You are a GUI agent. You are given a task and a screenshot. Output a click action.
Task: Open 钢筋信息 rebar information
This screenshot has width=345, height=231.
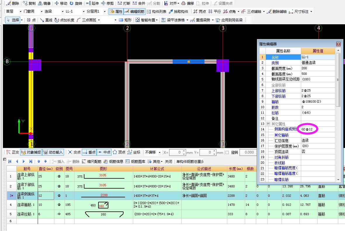(x=113, y=162)
